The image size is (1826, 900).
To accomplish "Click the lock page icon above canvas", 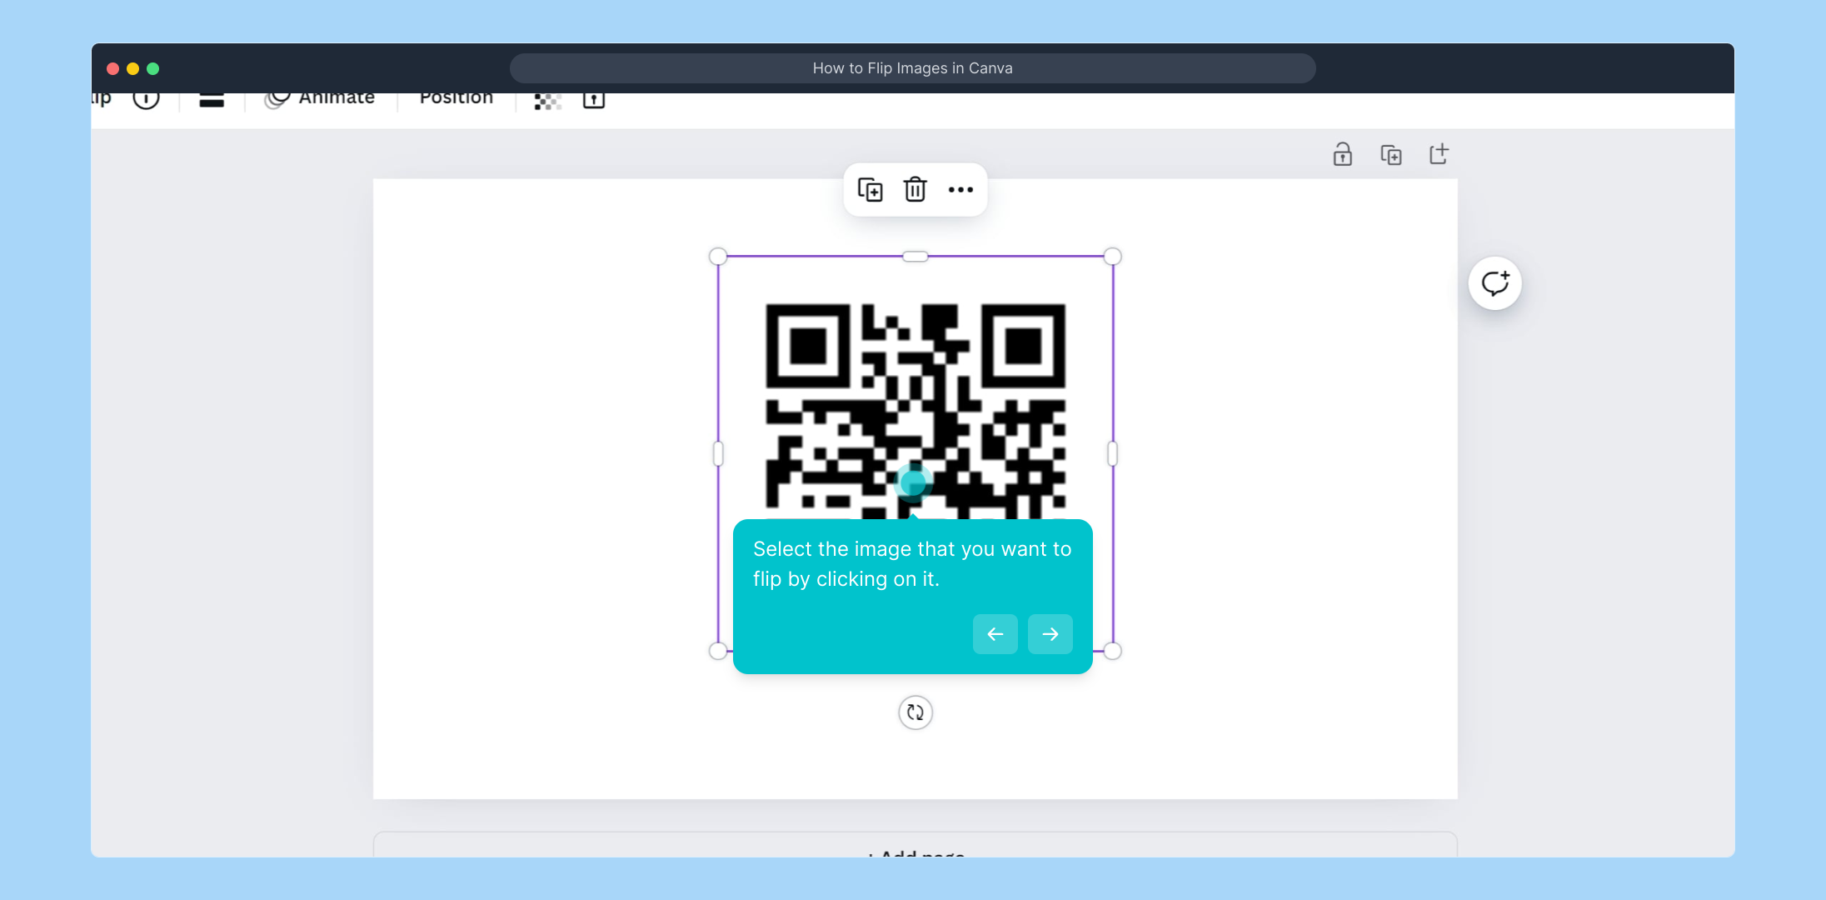I will point(1342,155).
